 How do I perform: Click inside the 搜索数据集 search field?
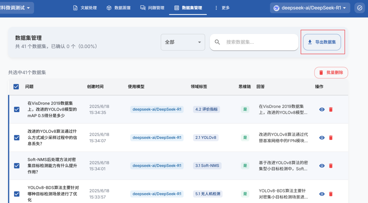point(254,42)
